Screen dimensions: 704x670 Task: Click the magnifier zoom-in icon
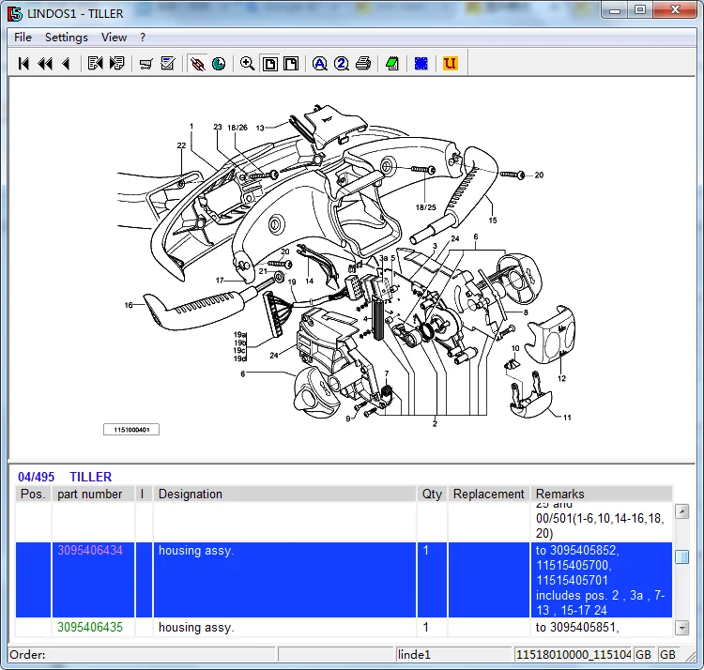coord(248,64)
